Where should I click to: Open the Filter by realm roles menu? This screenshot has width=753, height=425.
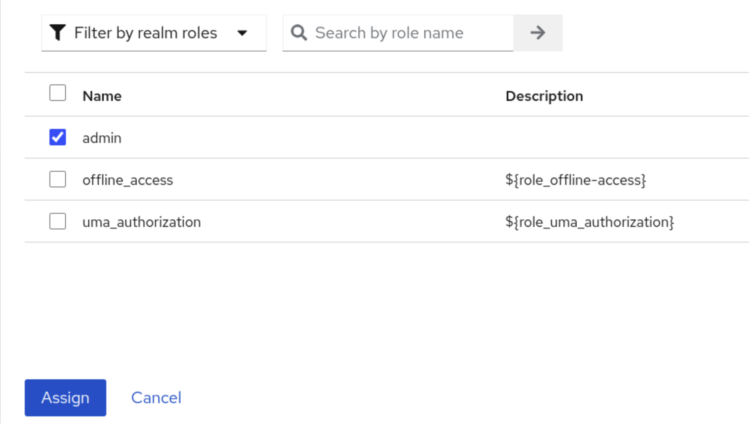pyautogui.click(x=145, y=33)
